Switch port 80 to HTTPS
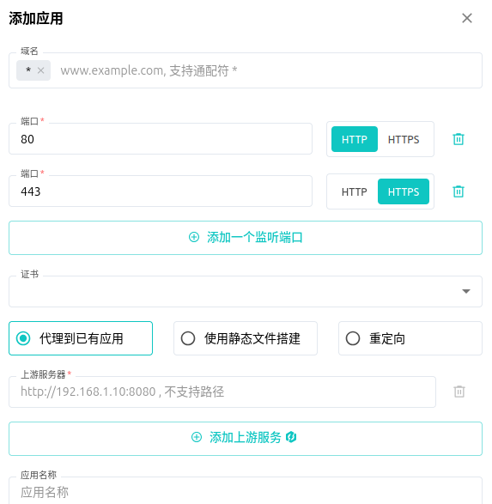The width and height of the screenshot is (492, 504). 404,139
